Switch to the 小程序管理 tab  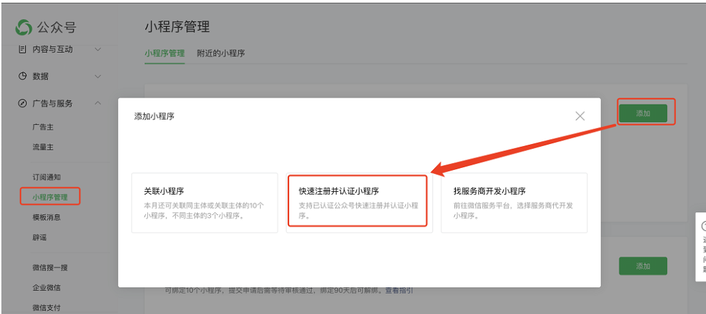165,53
